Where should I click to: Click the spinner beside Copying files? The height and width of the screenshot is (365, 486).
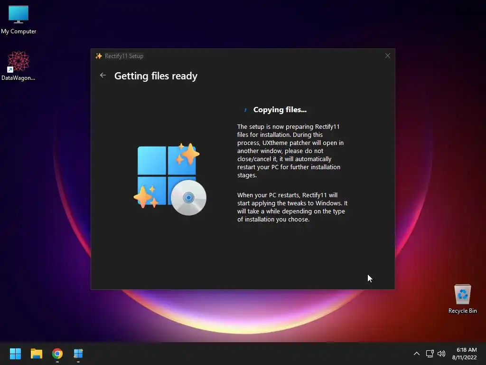[245, 110]
